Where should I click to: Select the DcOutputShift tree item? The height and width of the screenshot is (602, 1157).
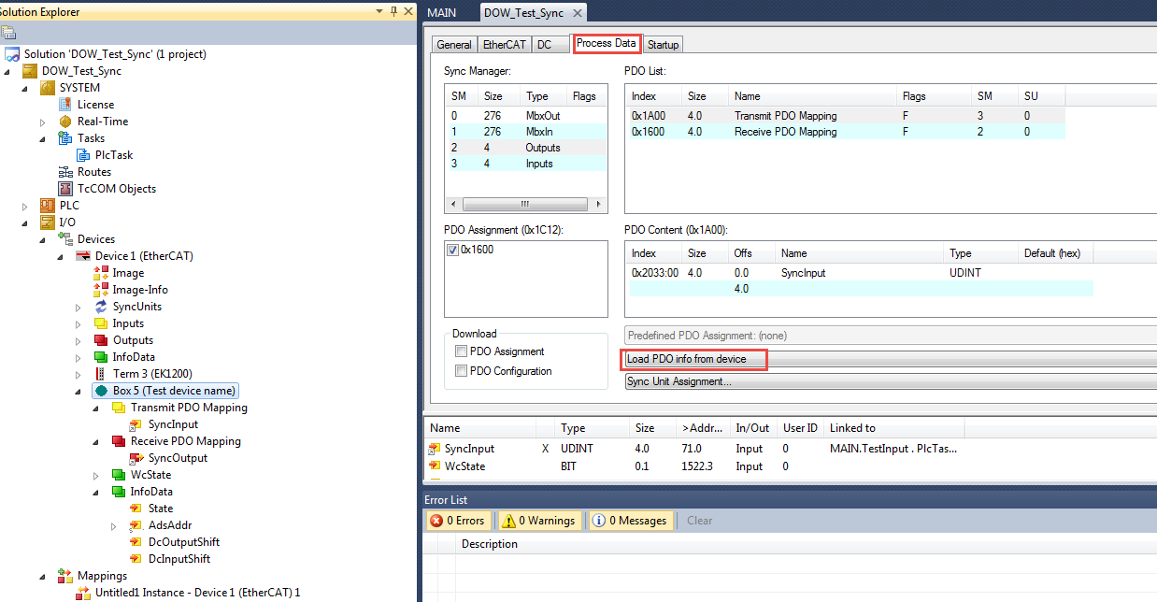tap(184, 542)
